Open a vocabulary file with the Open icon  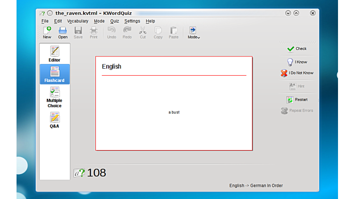pos(63,32)
